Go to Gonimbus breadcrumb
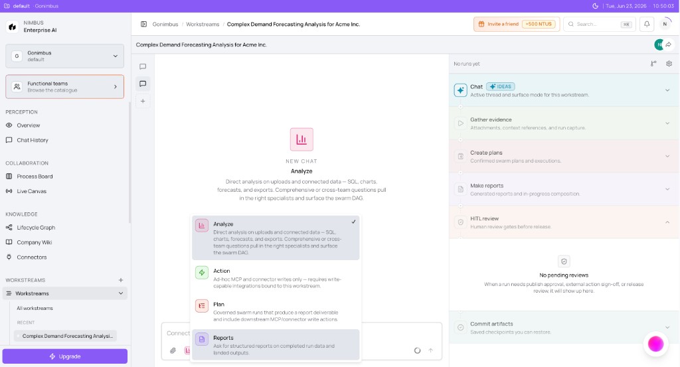This screenshot has width=680, height=367. pos(165,25)
